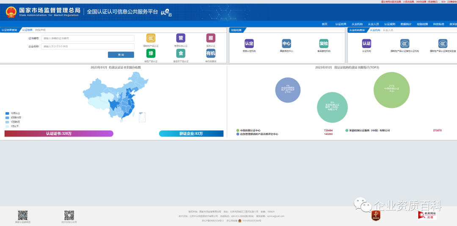Focus the 企业名称 input field

point(88,46)
